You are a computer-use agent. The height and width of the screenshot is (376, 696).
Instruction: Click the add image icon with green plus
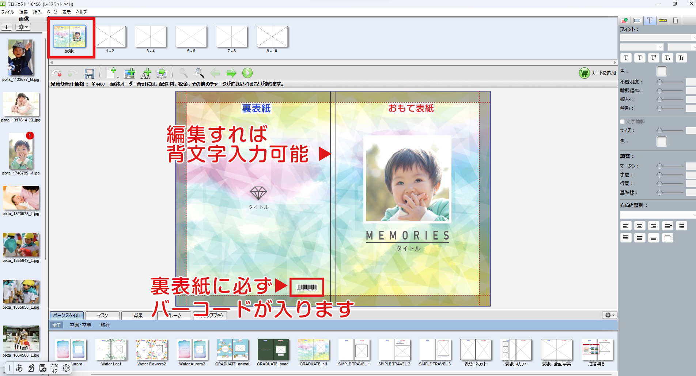(x=129, y=73)
